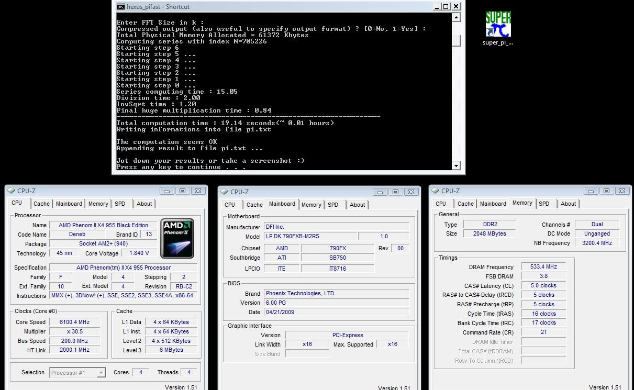Open Mainboard tab in left CPU-Z window
Viewport: 634px width, 390px height.
coord(69,204)
